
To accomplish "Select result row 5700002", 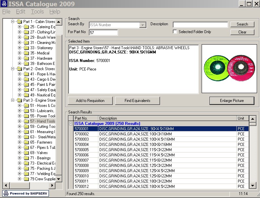I will [161, 134].
